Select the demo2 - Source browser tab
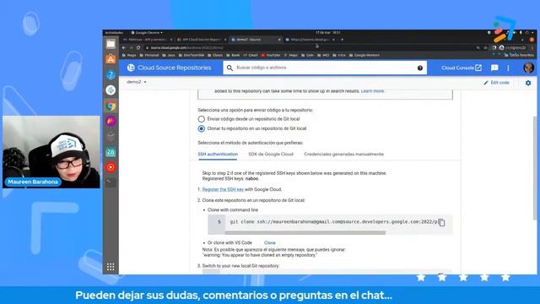Image resolution: width=540 pixels, height=304 pixels. pyautogui.click(x=256, y=40)
